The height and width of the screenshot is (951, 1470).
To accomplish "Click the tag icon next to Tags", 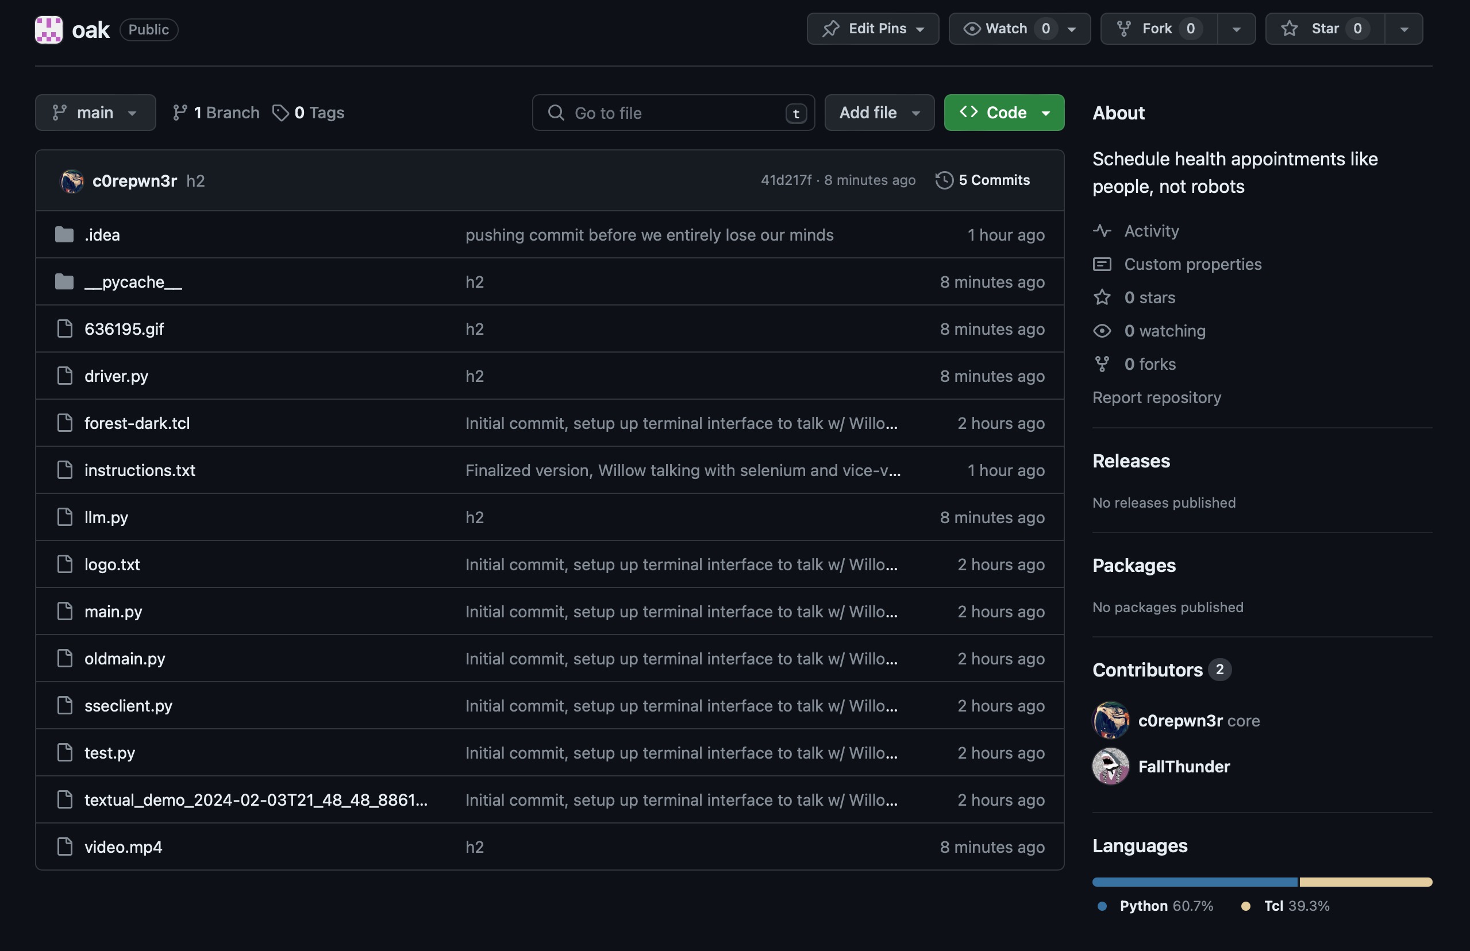I will click(x=280, y=113).
